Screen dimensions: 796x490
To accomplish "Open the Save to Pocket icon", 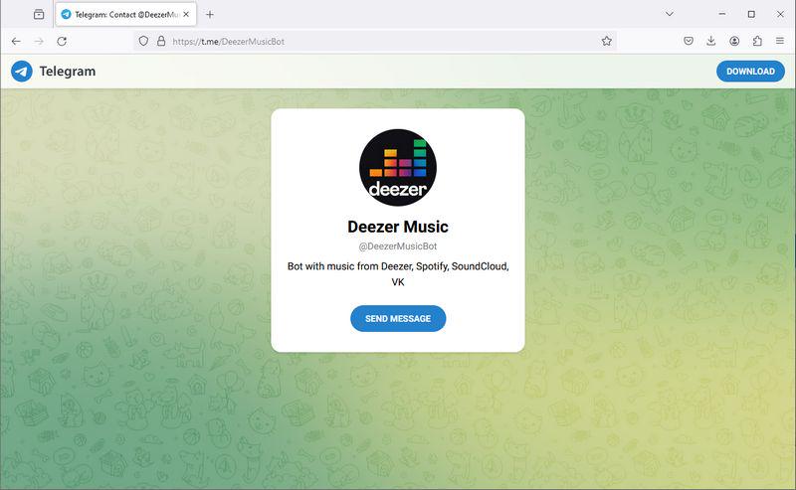I will (689, 41).
